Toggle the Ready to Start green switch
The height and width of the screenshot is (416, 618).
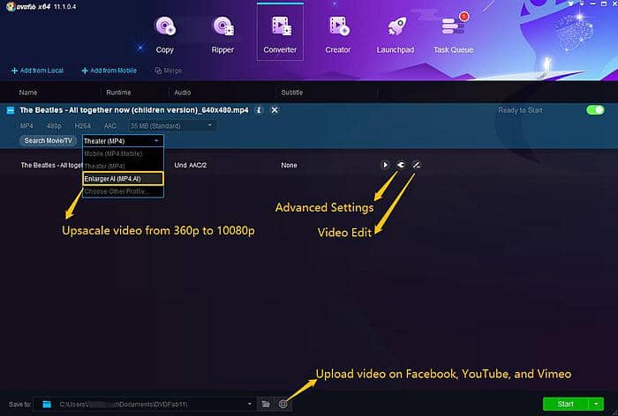(595, 110)
